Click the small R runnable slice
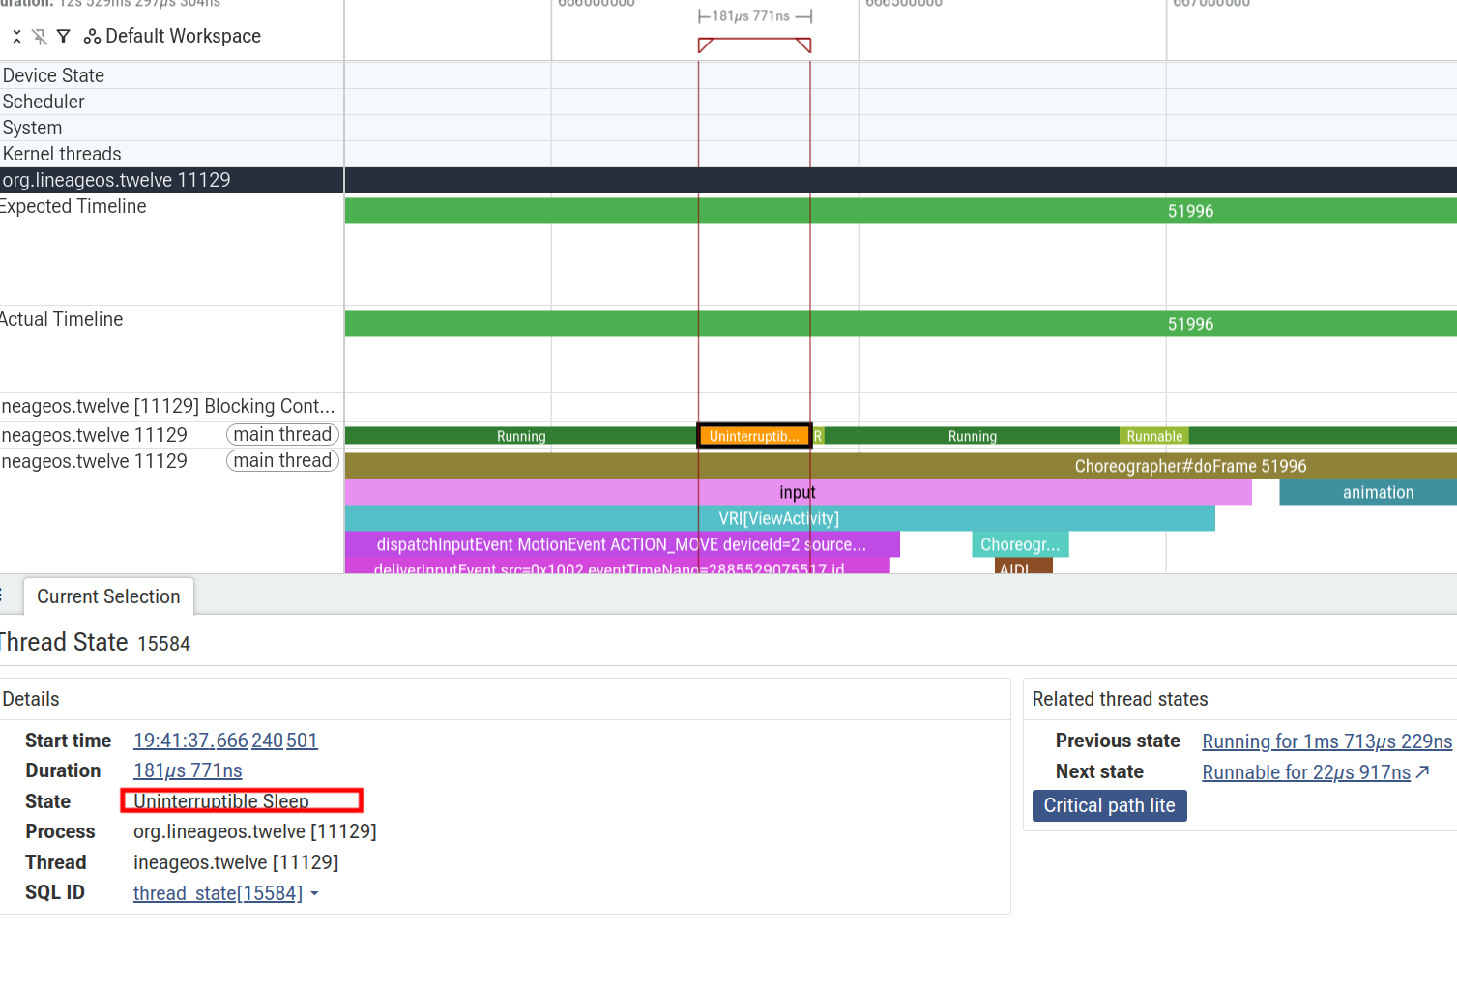The width and height of the screenshot is (1457, 988). (x=818, y=436)
